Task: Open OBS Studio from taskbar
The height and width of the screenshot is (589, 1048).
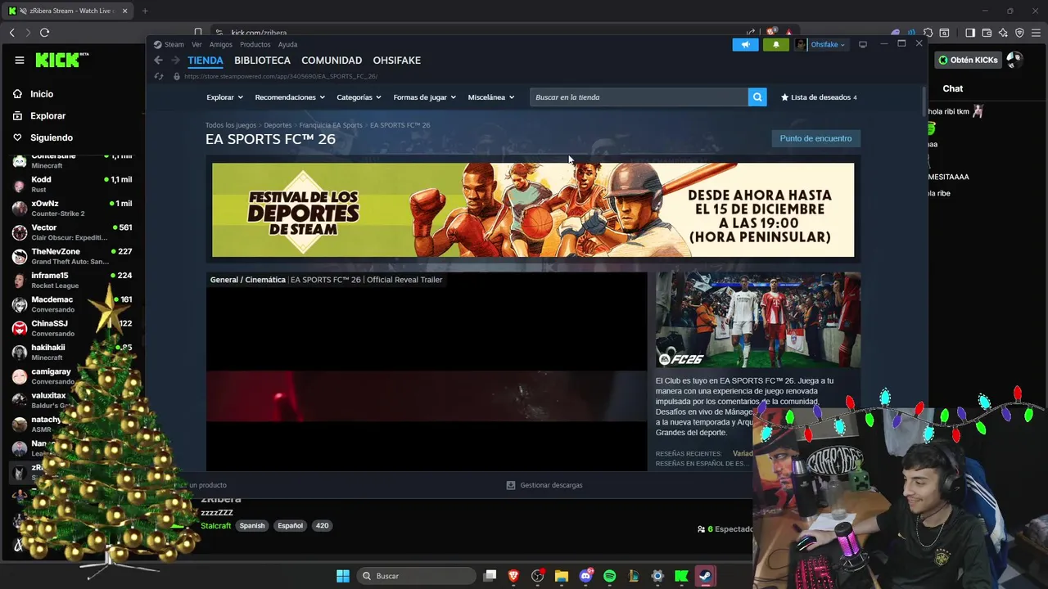Action: pyautogui.click(x=538, y=576)
